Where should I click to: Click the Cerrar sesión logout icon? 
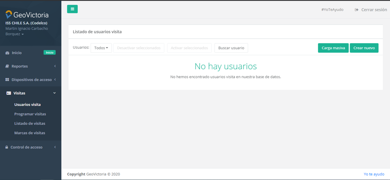click(x=356, y=10)
